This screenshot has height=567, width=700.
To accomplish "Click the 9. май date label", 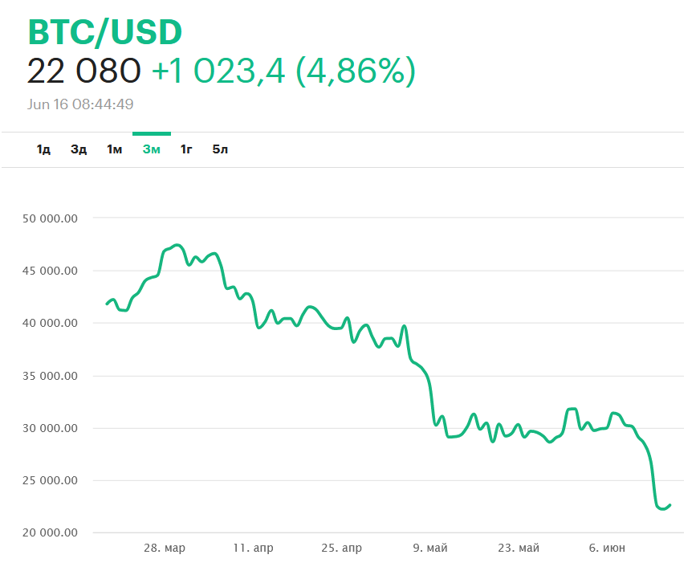I will click(430, 549).
